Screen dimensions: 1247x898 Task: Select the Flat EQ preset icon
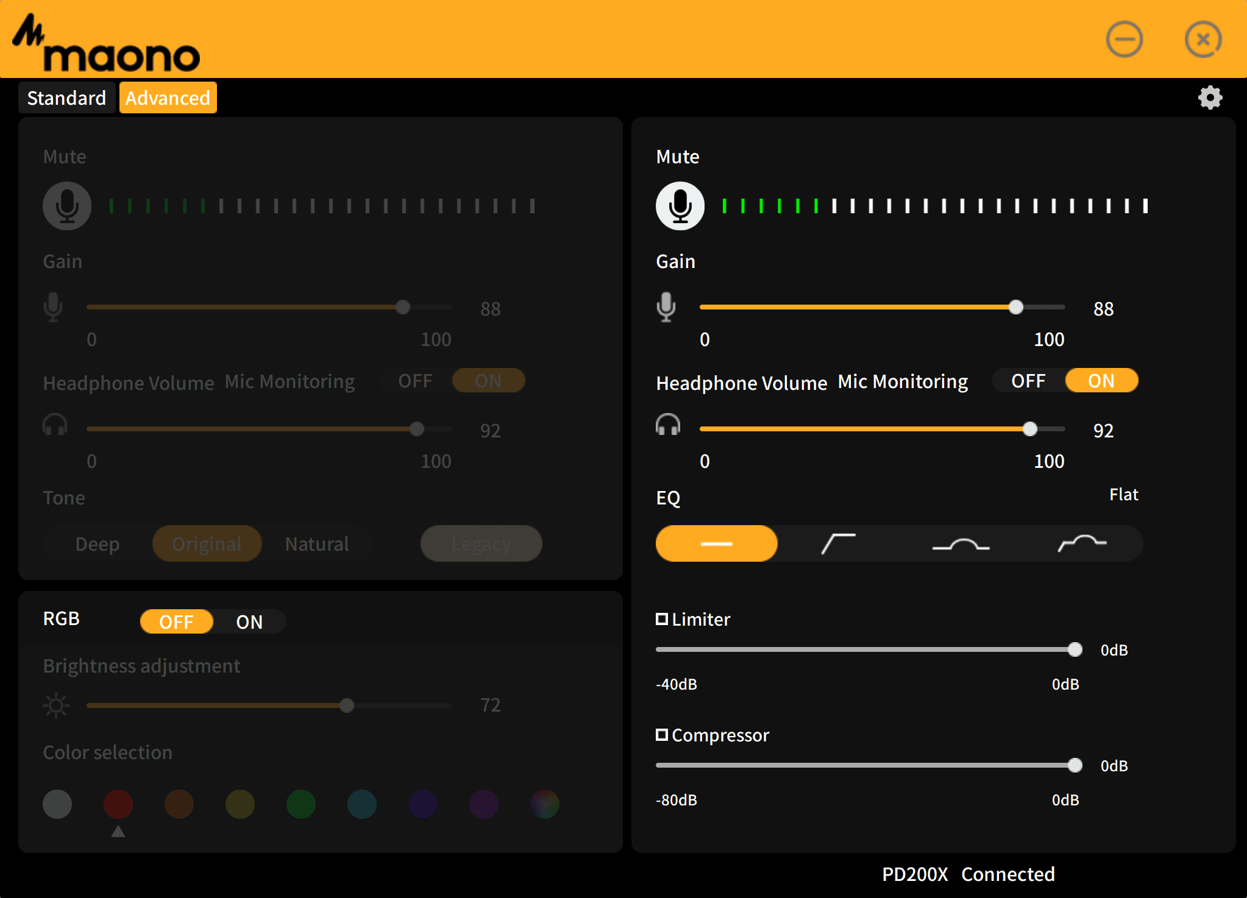[717, 543]
